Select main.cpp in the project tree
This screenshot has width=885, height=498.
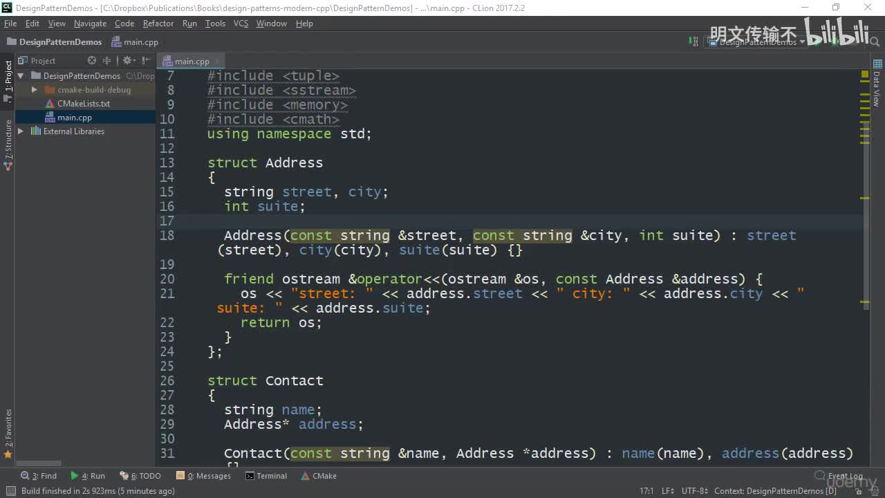(x=75, y=118)
